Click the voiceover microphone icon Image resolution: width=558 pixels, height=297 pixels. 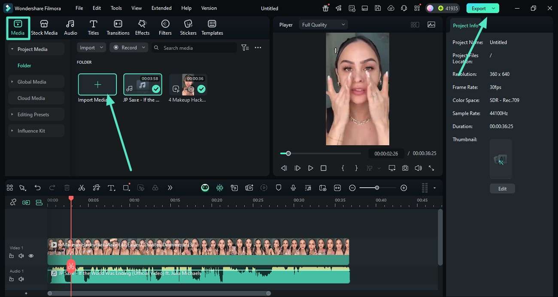click(x=293, y=188)
